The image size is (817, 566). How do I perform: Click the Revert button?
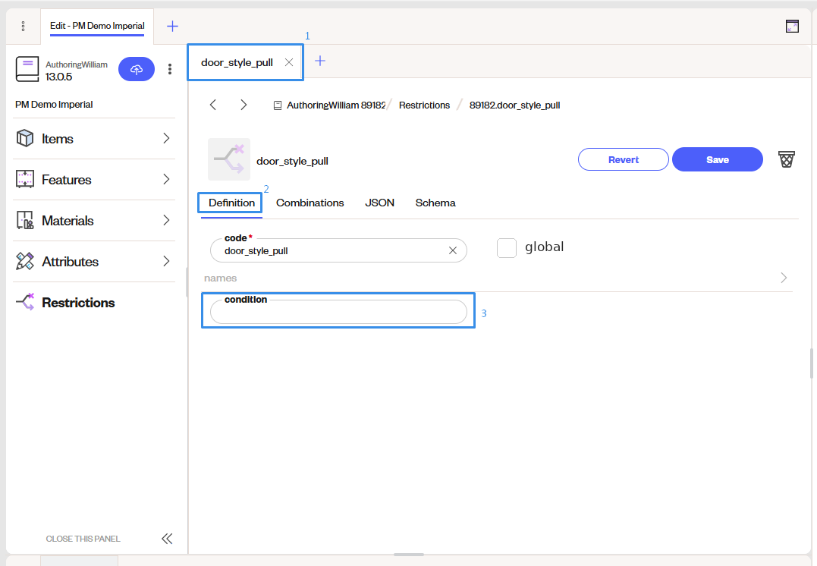623,159
